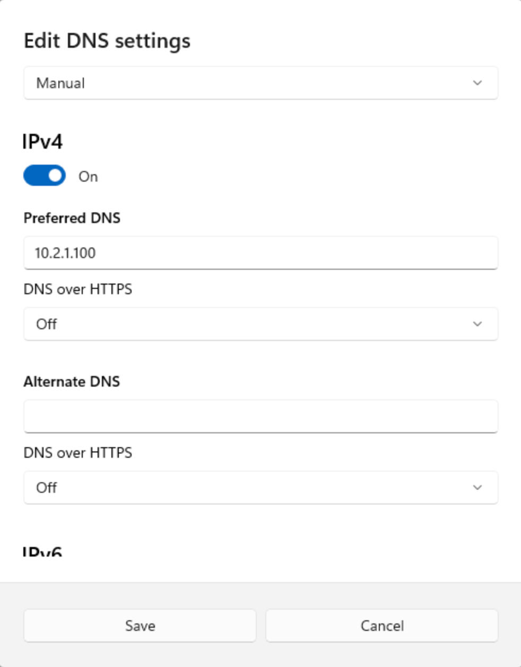The image size is (521, 667).
Task: Click the partially visible IPv6 heading
Action: coord(42,551)
